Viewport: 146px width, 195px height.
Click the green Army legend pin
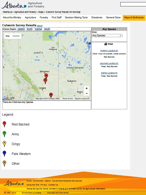coord(4,134)
